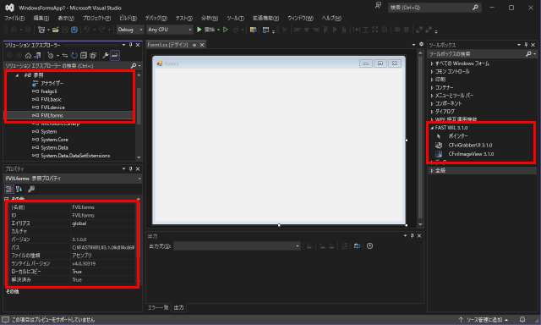Collapse the FAST WIL 3.1.0 toolbox group
This screenshot has width=541, height=325.
click(432, 128)
